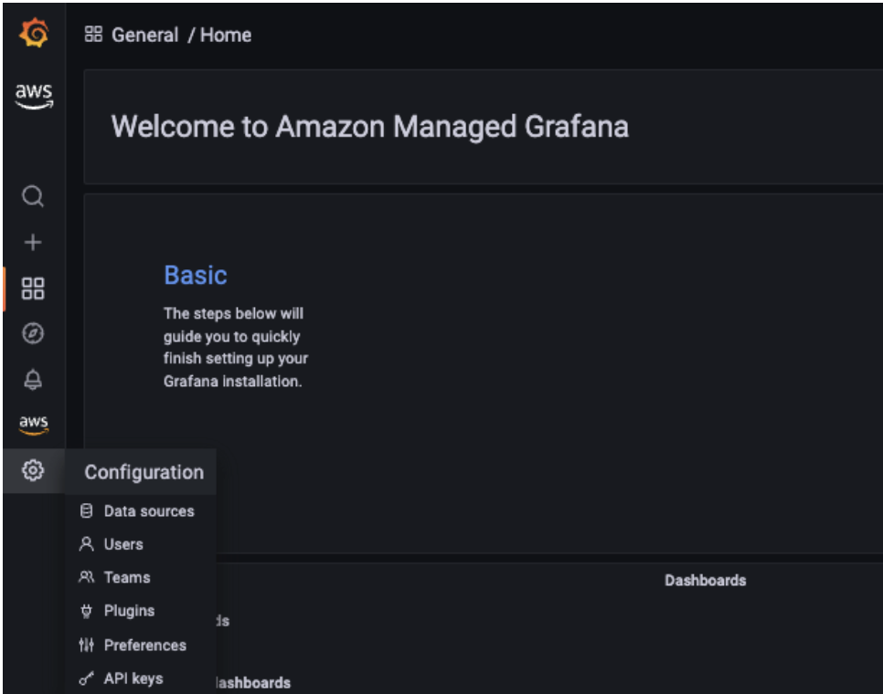
Task: Click the plug icon beside Plugins
Action: coord(86,611)
